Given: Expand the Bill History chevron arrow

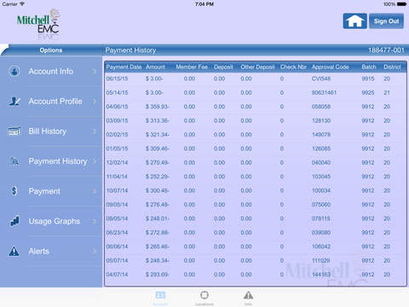Looking at the screenshot, I should tap(95, 131).
